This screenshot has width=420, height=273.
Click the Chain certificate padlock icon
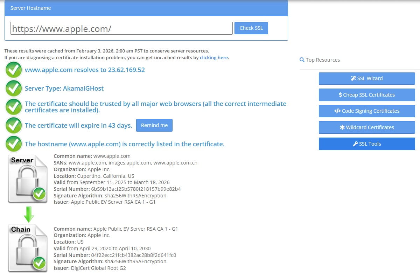coord(27,248)
